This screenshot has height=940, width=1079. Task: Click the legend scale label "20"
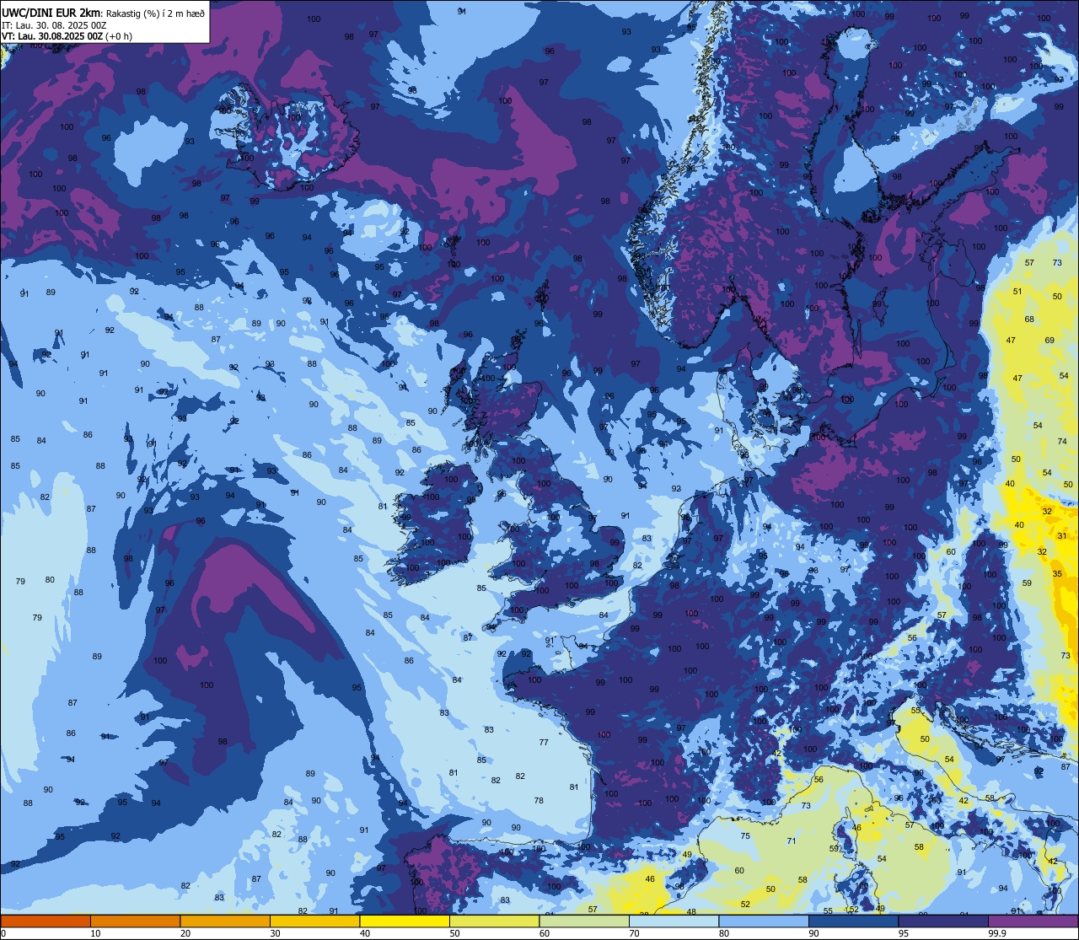click(x=185, y=933)
